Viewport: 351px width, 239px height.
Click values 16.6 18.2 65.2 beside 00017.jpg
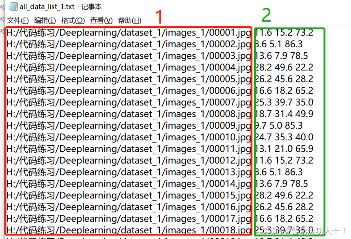pos(284,218)
